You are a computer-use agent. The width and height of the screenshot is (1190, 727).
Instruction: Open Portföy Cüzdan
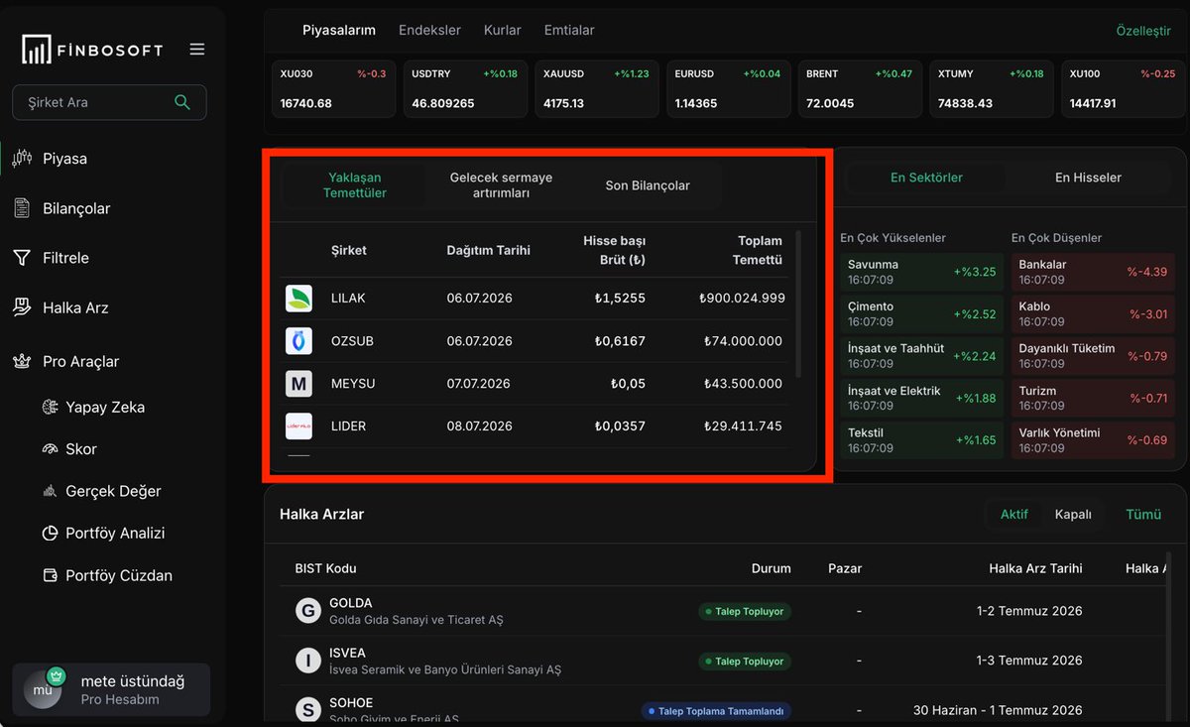tap(119, 575)
